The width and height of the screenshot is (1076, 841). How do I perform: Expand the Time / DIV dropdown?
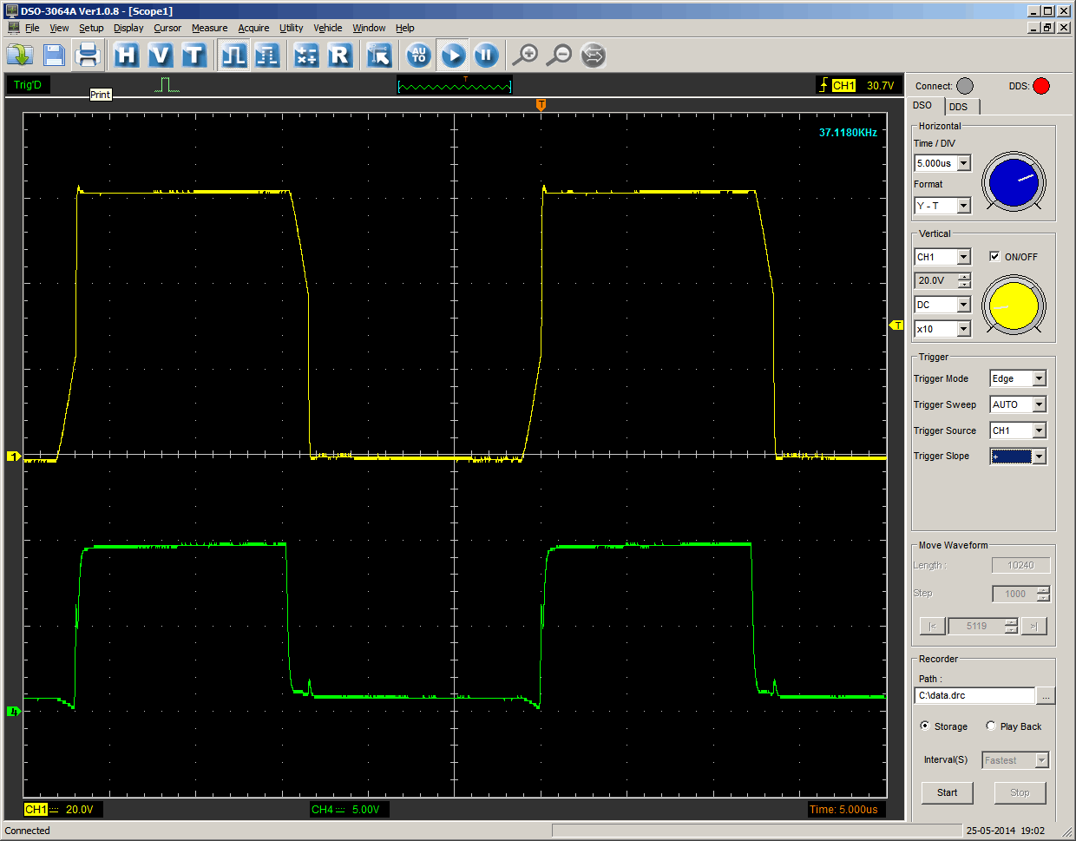pos(963,163)
